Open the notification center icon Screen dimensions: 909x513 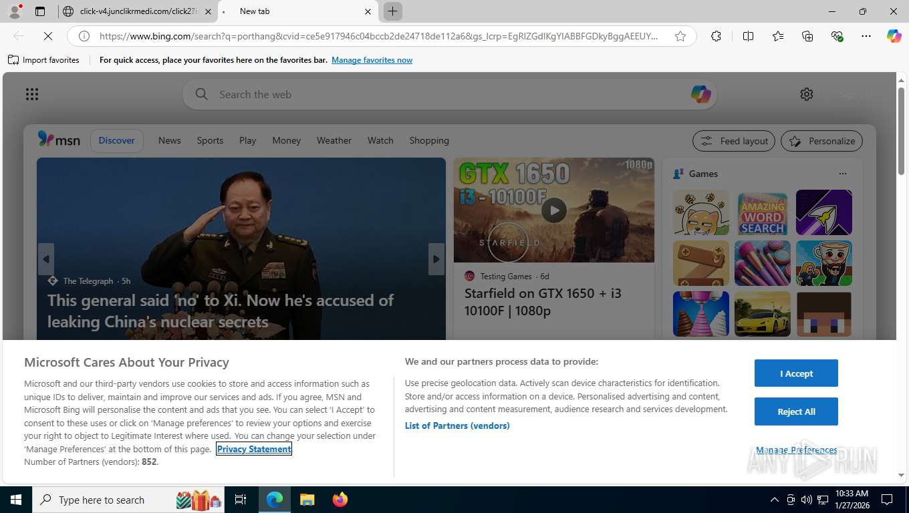click(887, 500)
